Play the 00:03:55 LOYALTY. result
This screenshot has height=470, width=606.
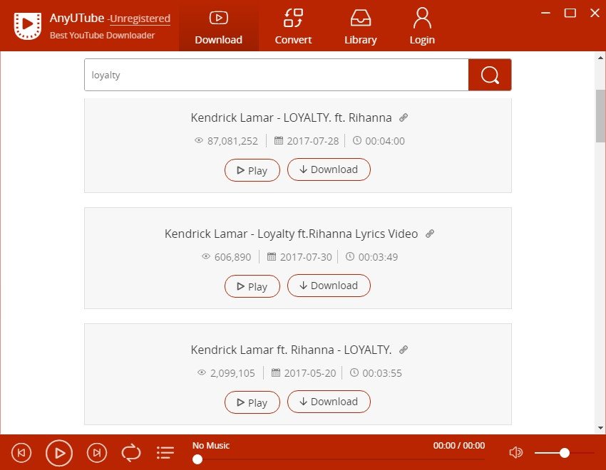coord(252,402)
